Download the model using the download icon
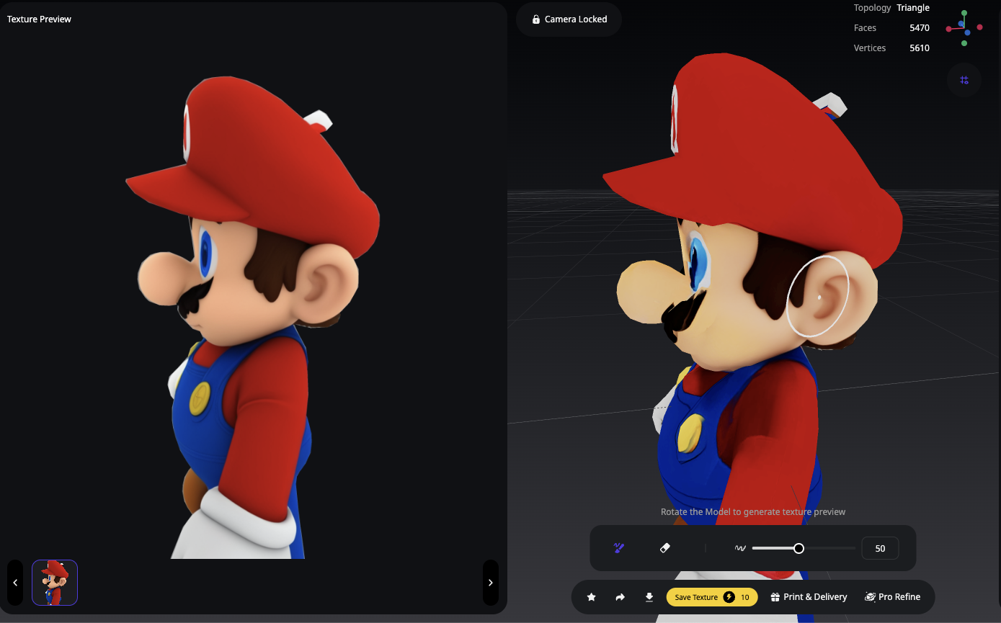Screen dimensions: 1001x623 [649, 597]
